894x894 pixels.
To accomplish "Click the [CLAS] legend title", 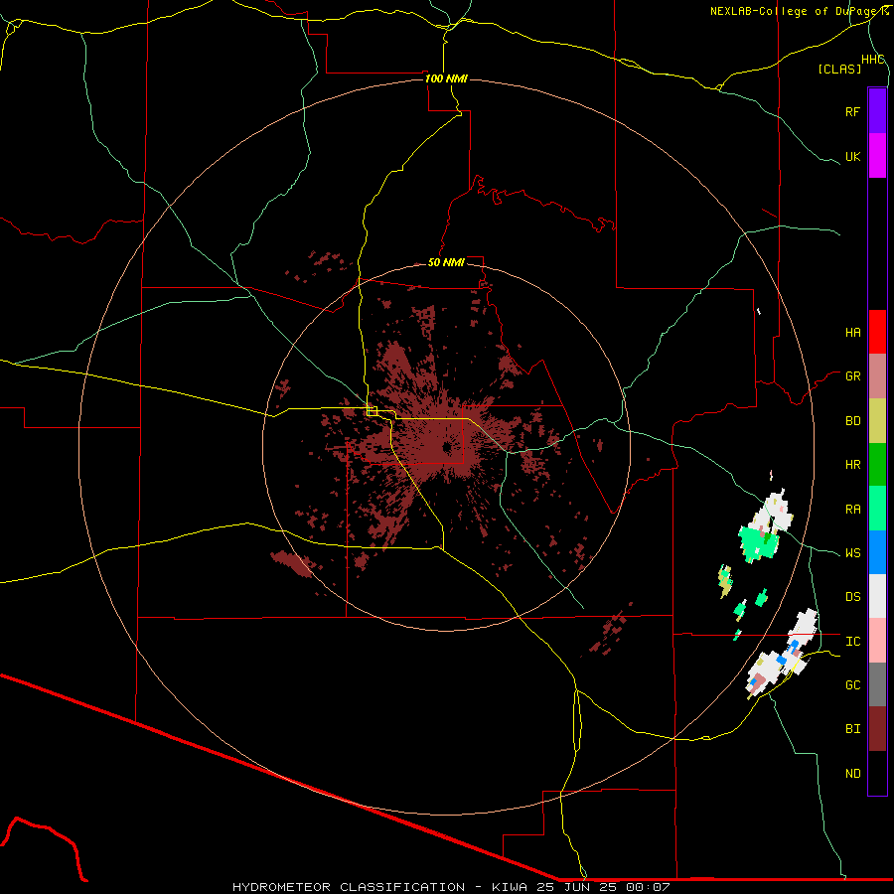I will (839, 69).
